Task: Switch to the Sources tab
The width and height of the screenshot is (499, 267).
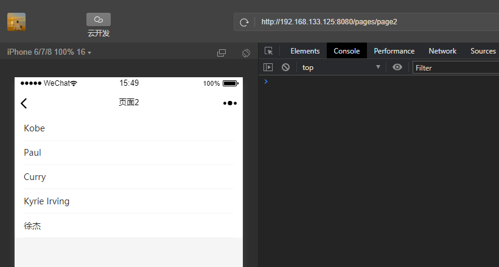Action: 483,51
